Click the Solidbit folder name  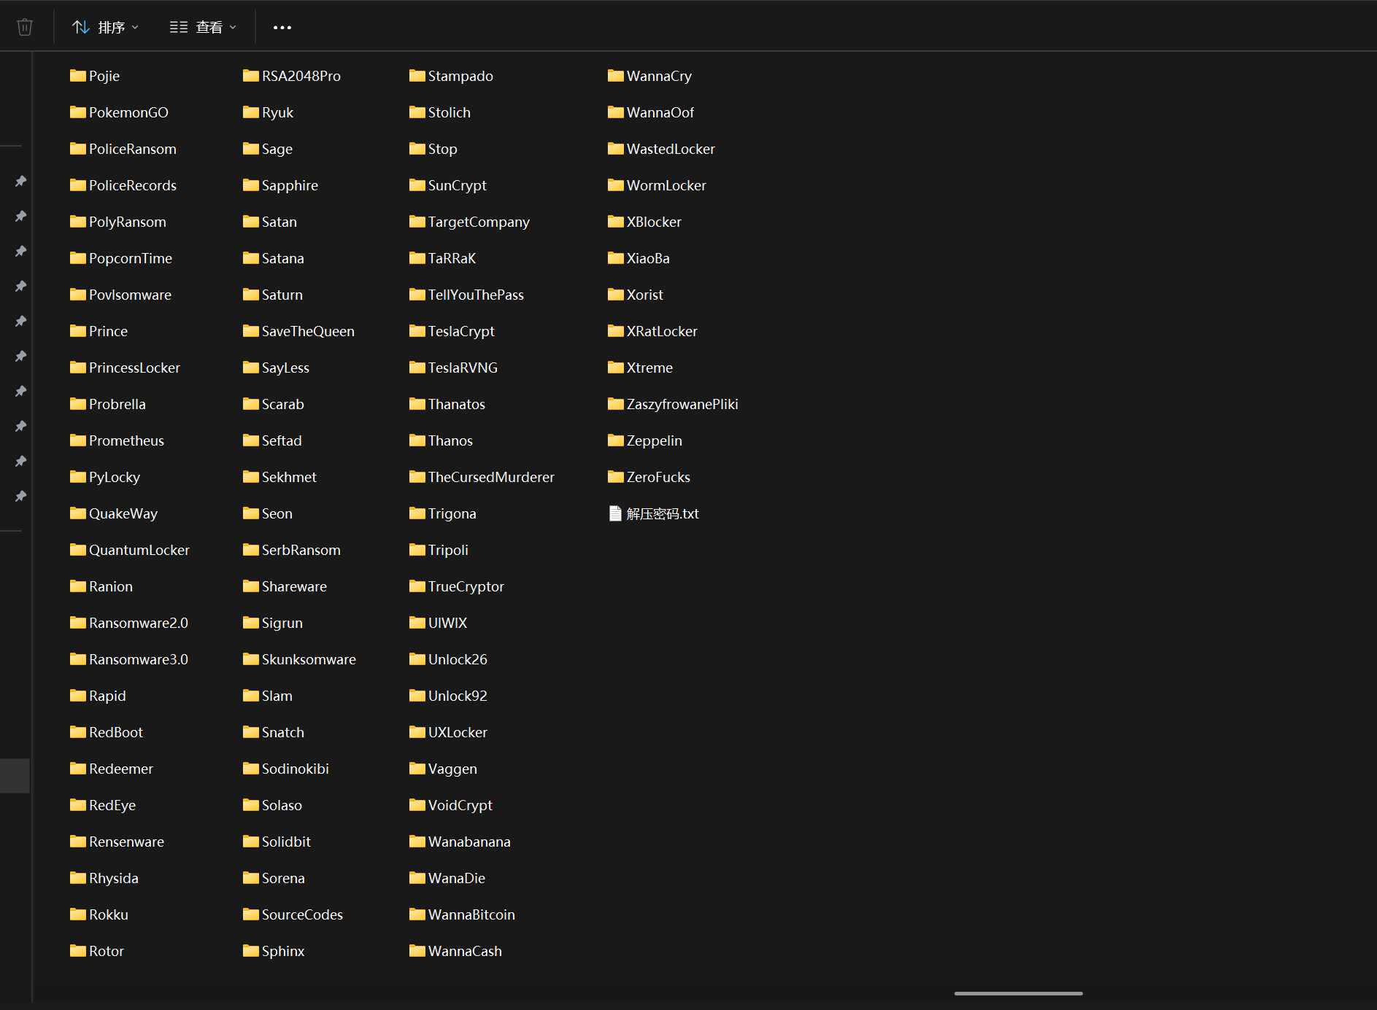click(x=286, y=842)
